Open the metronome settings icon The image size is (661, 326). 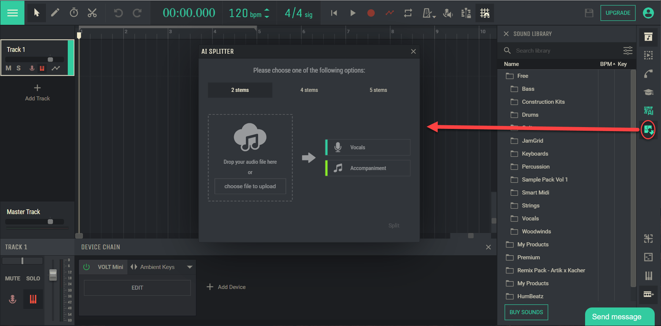click(428, 13)
